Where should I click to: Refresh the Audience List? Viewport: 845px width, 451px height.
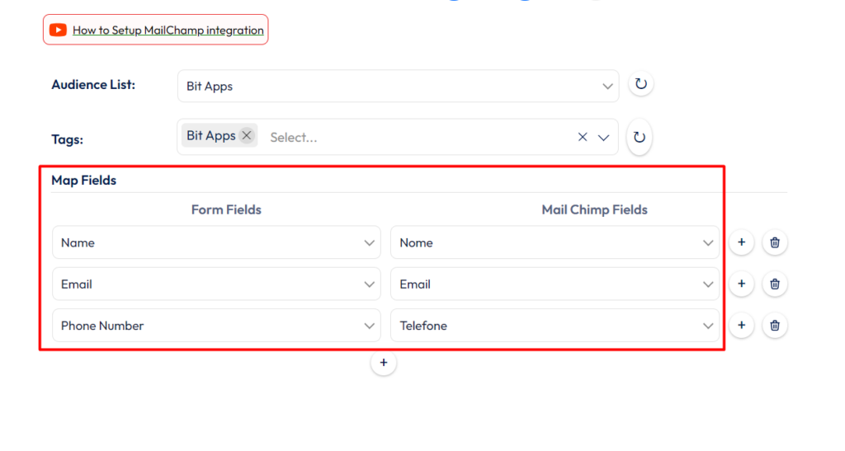[x=641, y=84]
